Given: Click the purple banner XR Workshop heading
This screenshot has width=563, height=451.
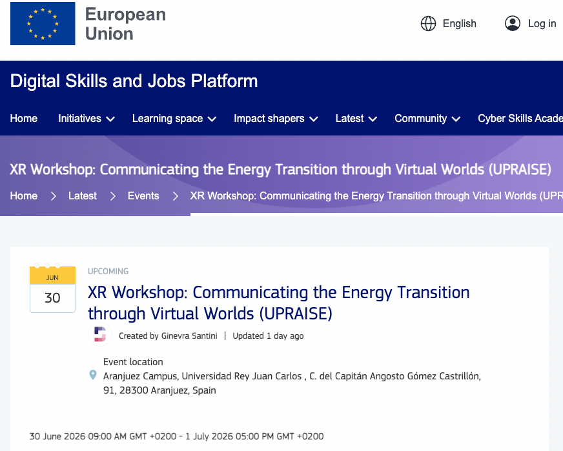Looking at the screenshot, I should tap(280, 169).
